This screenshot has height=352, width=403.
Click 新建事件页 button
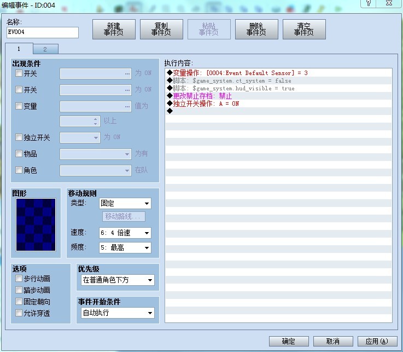click(x=114, y=30)
